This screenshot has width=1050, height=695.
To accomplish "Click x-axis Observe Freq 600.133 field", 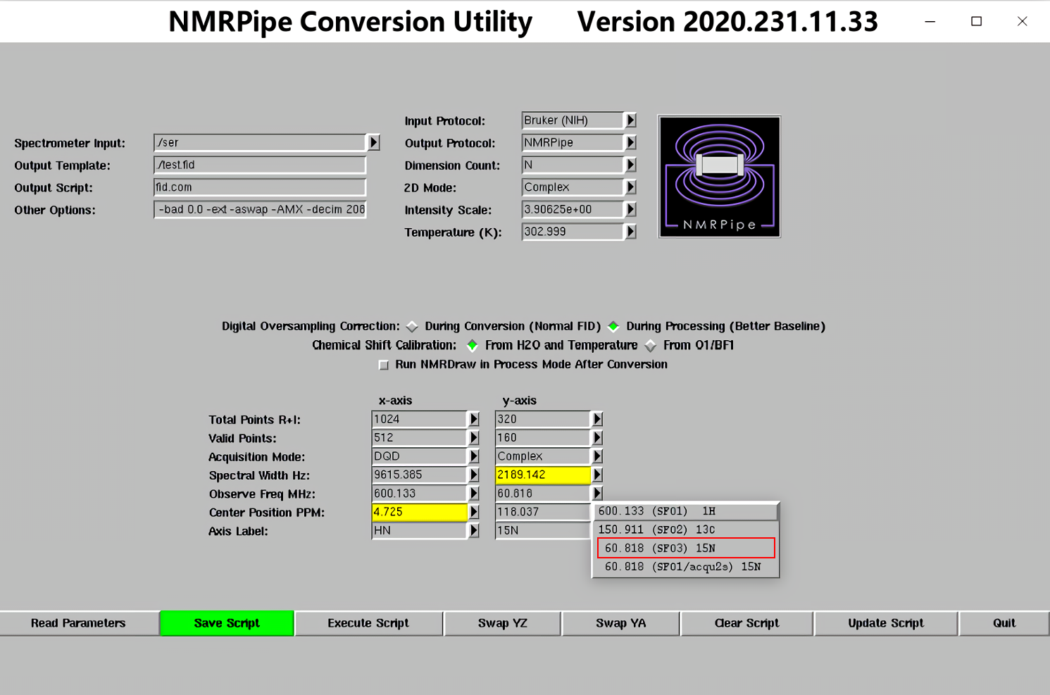I will [419, 494].
